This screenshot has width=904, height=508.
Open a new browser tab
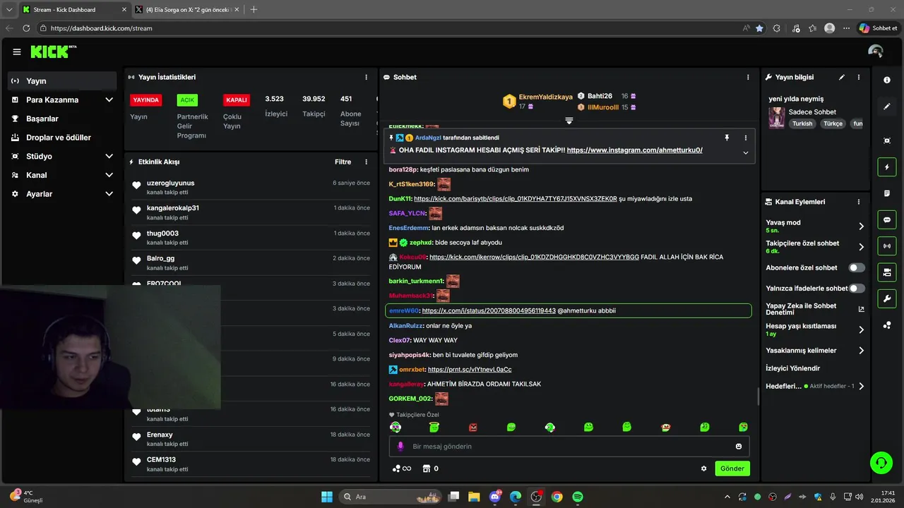254,10
